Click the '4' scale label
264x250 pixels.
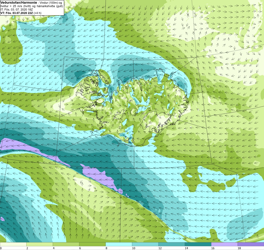[54, 248]
